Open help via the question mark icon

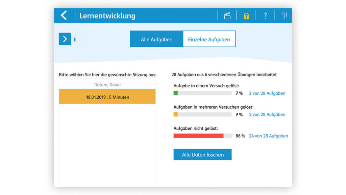[x=265, y=16]
